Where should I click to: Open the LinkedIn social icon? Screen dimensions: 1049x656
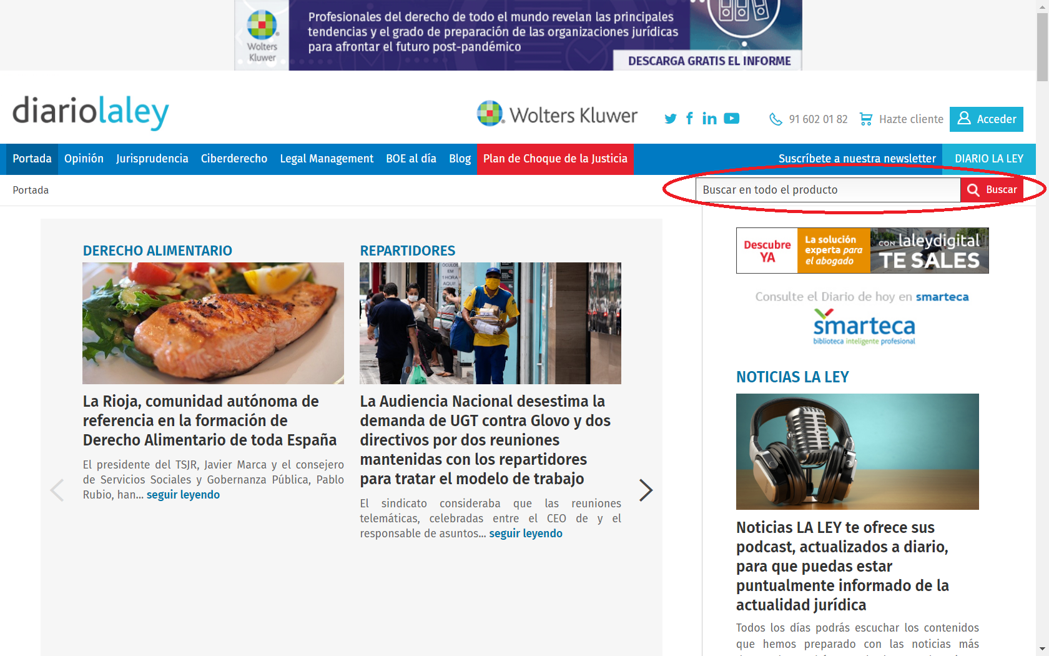click(x=709, y=119)
